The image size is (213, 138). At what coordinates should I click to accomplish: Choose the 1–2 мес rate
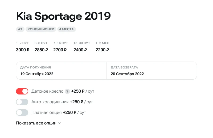(102, 47)
